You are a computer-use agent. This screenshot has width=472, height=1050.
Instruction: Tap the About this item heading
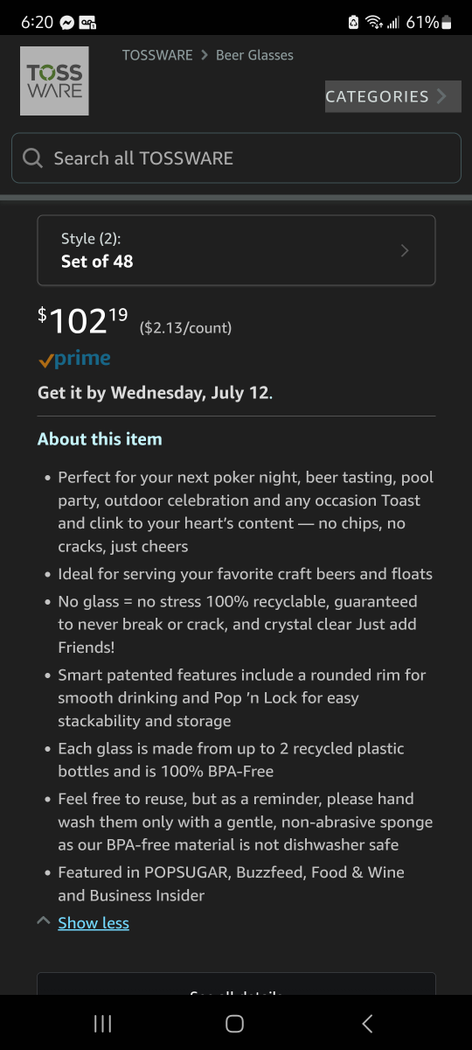coord(100,439)
